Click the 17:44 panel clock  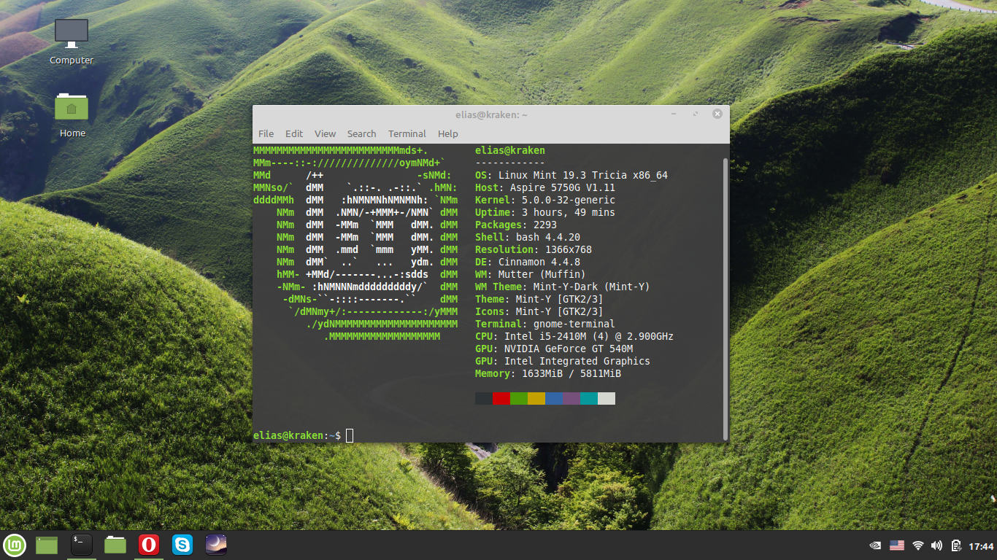pos(981,546)
